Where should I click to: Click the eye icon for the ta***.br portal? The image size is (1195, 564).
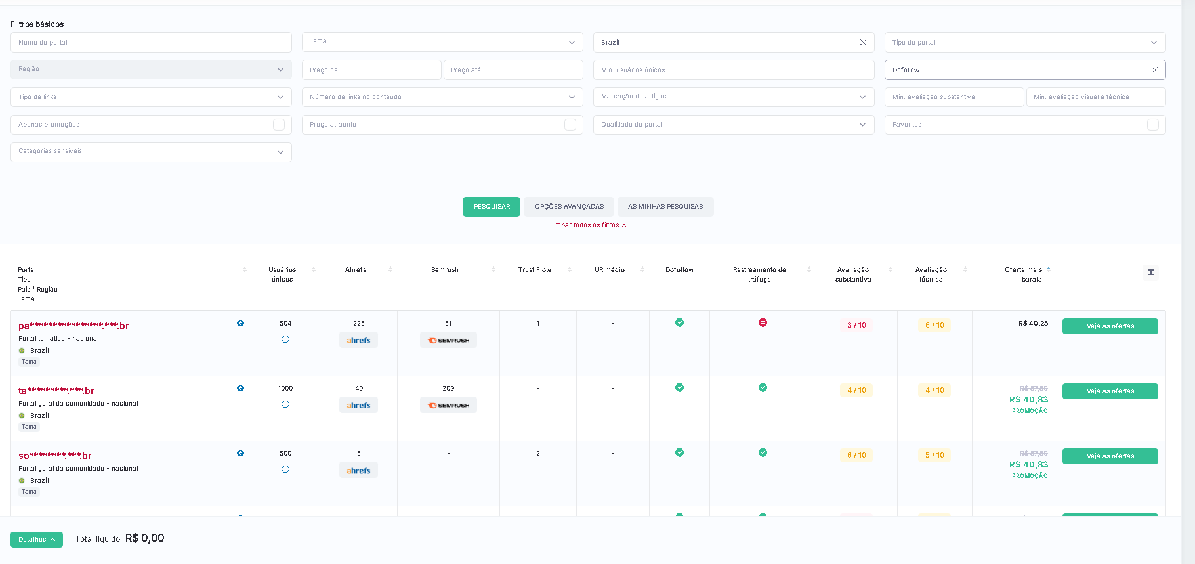pos(241,389)
